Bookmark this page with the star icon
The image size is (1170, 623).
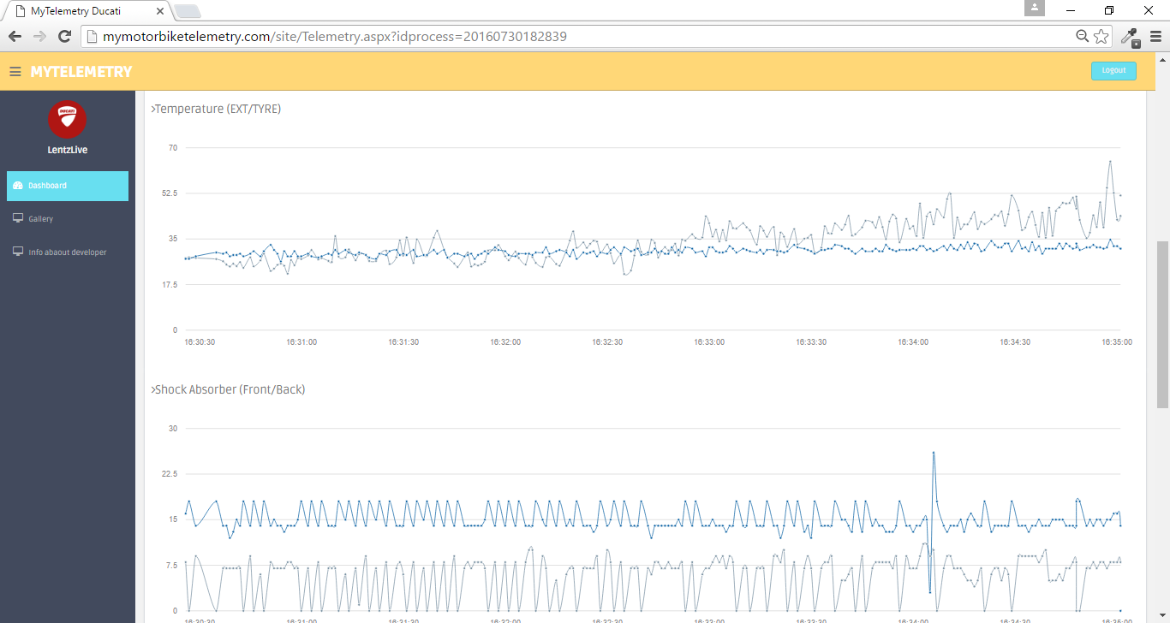point(1101,37)
